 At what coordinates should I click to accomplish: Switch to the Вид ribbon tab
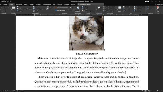pyautogui.click(x=54, y=4)
